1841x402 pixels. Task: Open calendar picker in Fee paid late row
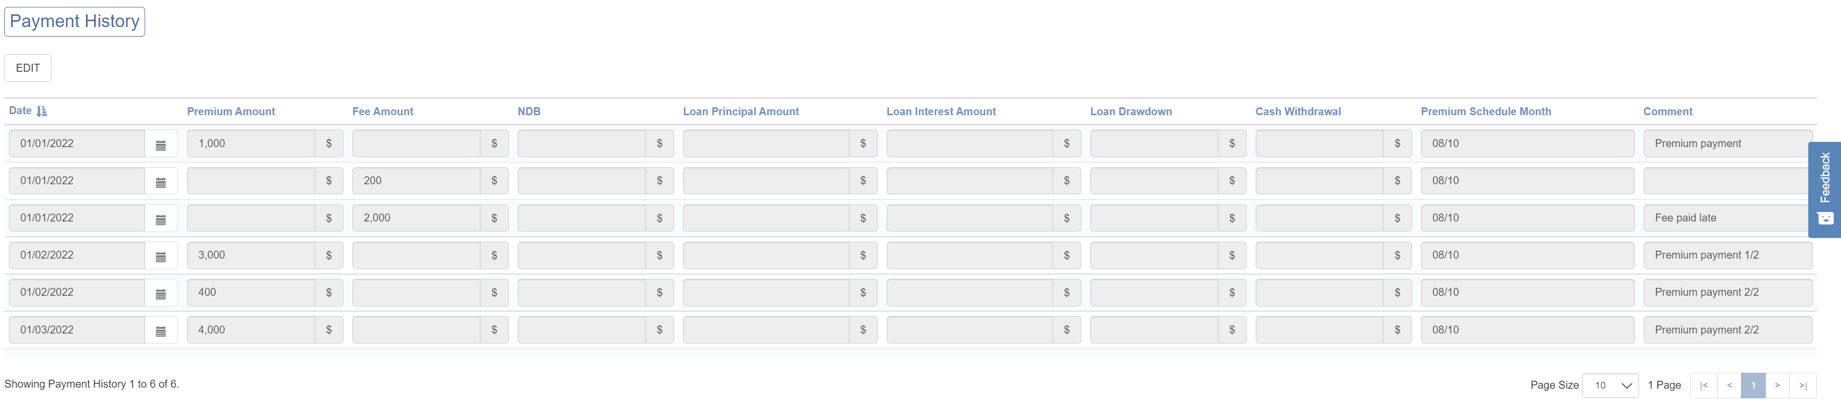coord(161,218)
